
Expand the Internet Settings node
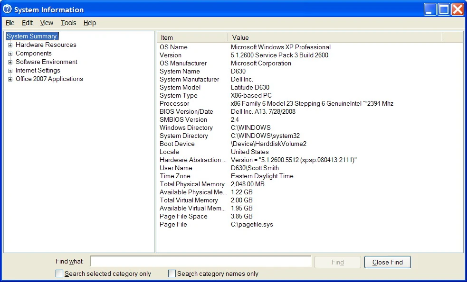(10, 71)
